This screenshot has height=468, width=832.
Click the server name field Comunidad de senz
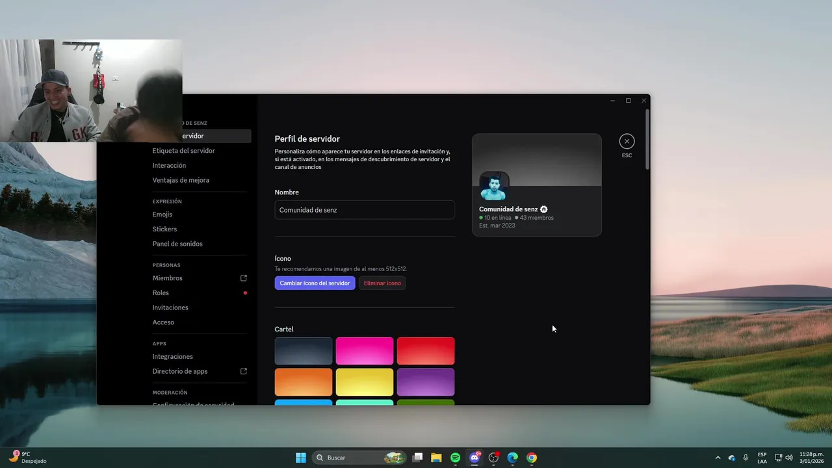pyautogui.click(x=365, y=210)
